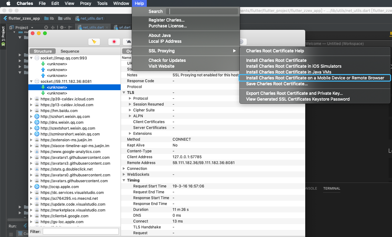Expand the Connection section
This screenshot has height=237, width=392.
click(x=124, y=169)
